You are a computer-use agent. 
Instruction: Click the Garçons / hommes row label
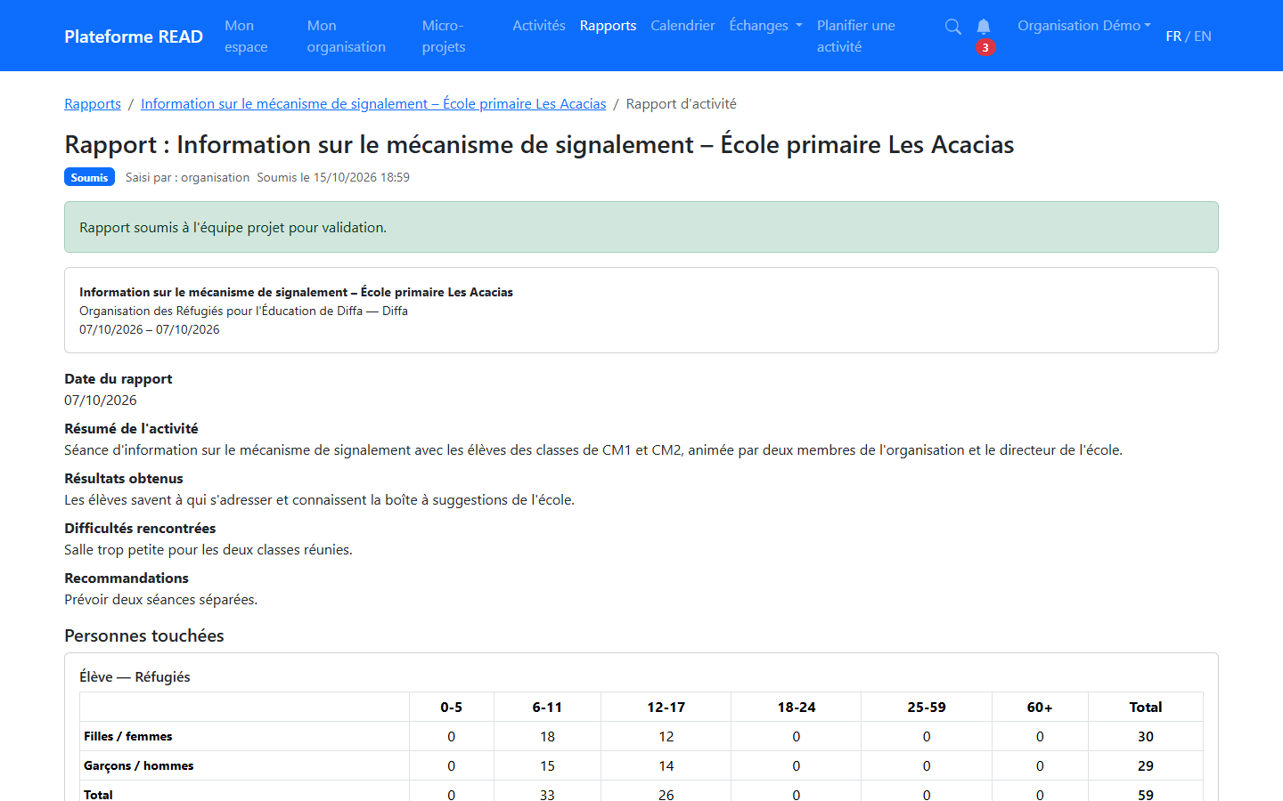click(x=139, y=766)
